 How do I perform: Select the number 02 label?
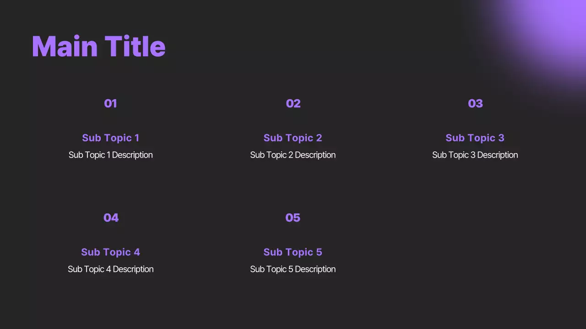(293, 103)
